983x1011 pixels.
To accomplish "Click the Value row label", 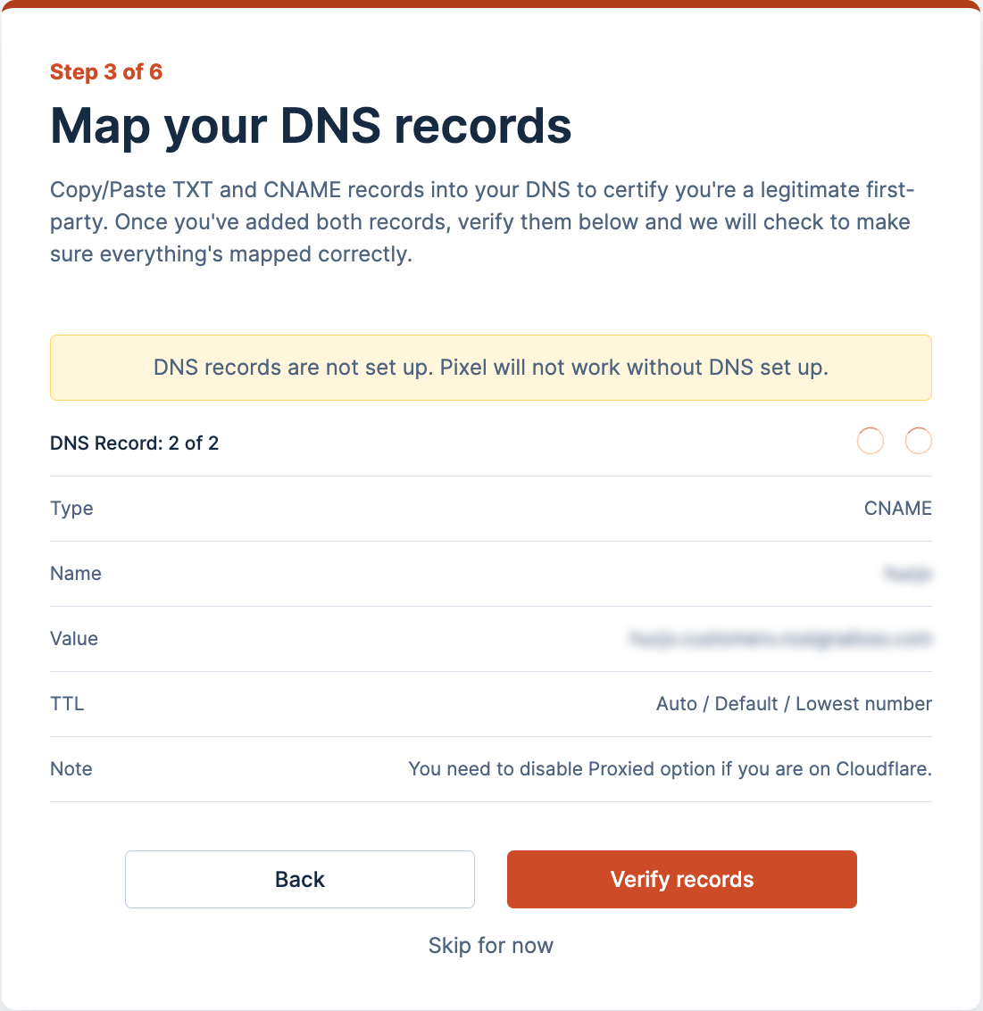I will (74, 639).
